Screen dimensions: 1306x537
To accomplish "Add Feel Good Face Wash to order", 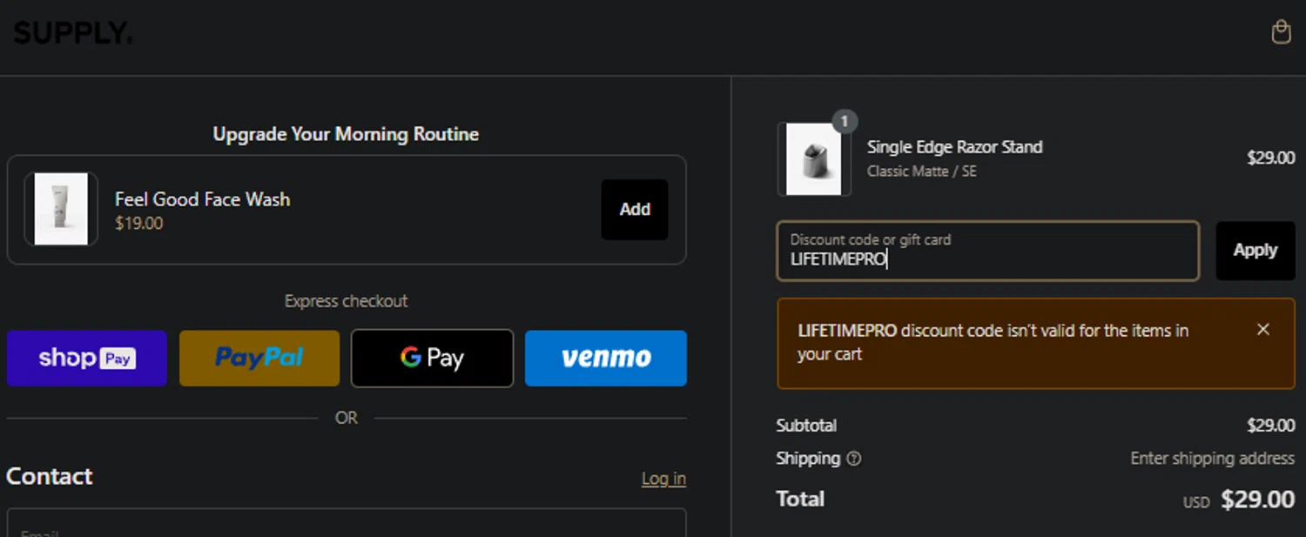I will pos(635,209).
